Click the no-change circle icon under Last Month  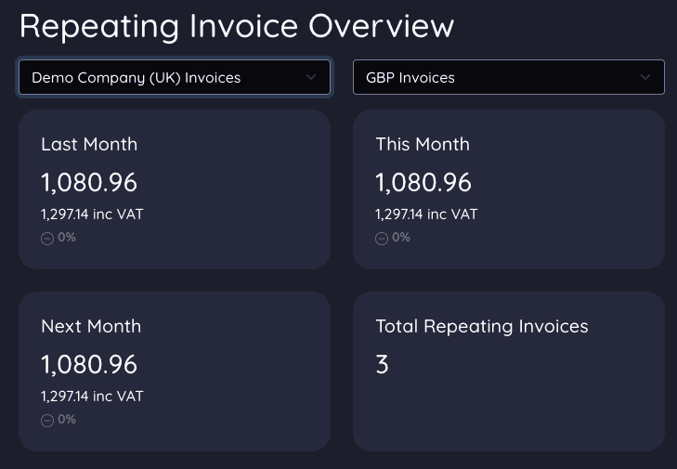coord(46,238)
